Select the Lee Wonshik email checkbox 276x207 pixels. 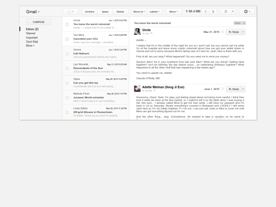pyautogui.click(x=67, y=68)
